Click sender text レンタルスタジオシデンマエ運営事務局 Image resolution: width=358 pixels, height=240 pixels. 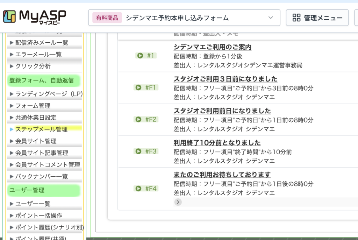pos(250,65)
